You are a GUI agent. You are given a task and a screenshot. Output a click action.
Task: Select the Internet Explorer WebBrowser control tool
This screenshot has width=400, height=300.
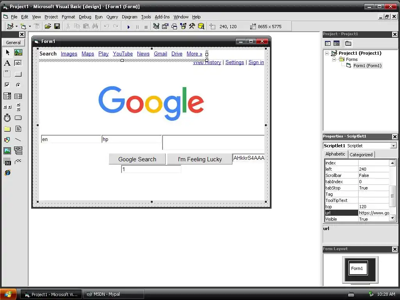click(x=7, y=173)
